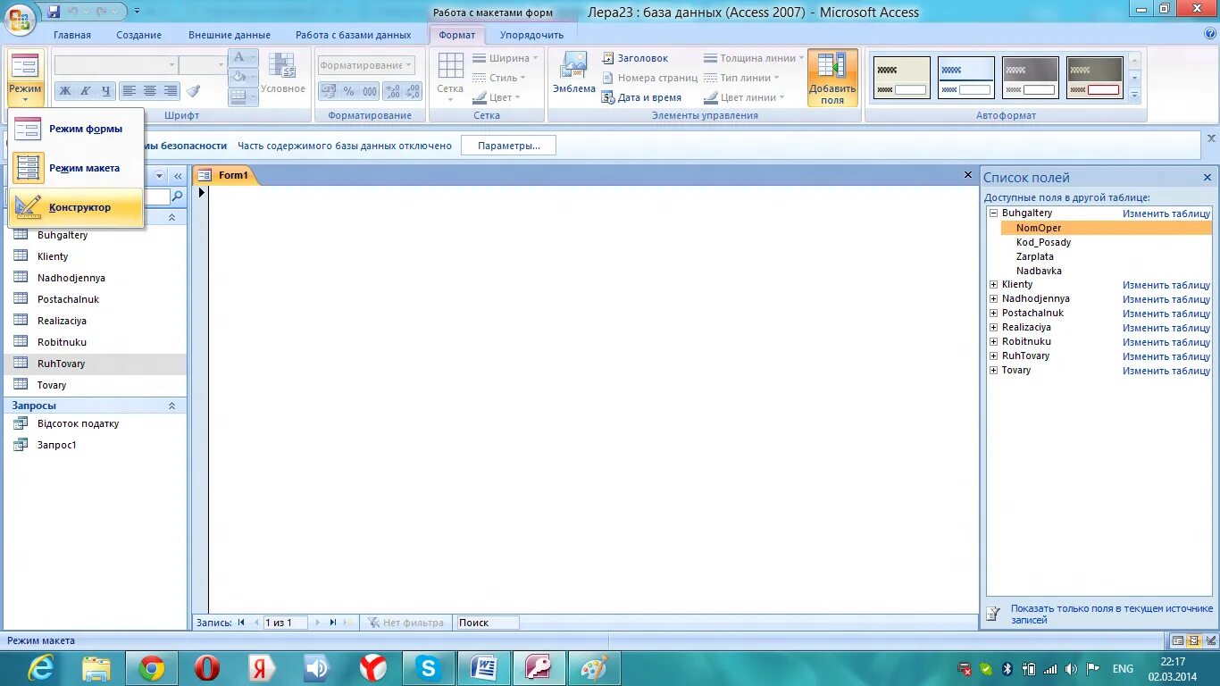Viewport: 1220px width, 686px height.
Task: Save via Quick Access toolbar icon
Action: [54, 12]
